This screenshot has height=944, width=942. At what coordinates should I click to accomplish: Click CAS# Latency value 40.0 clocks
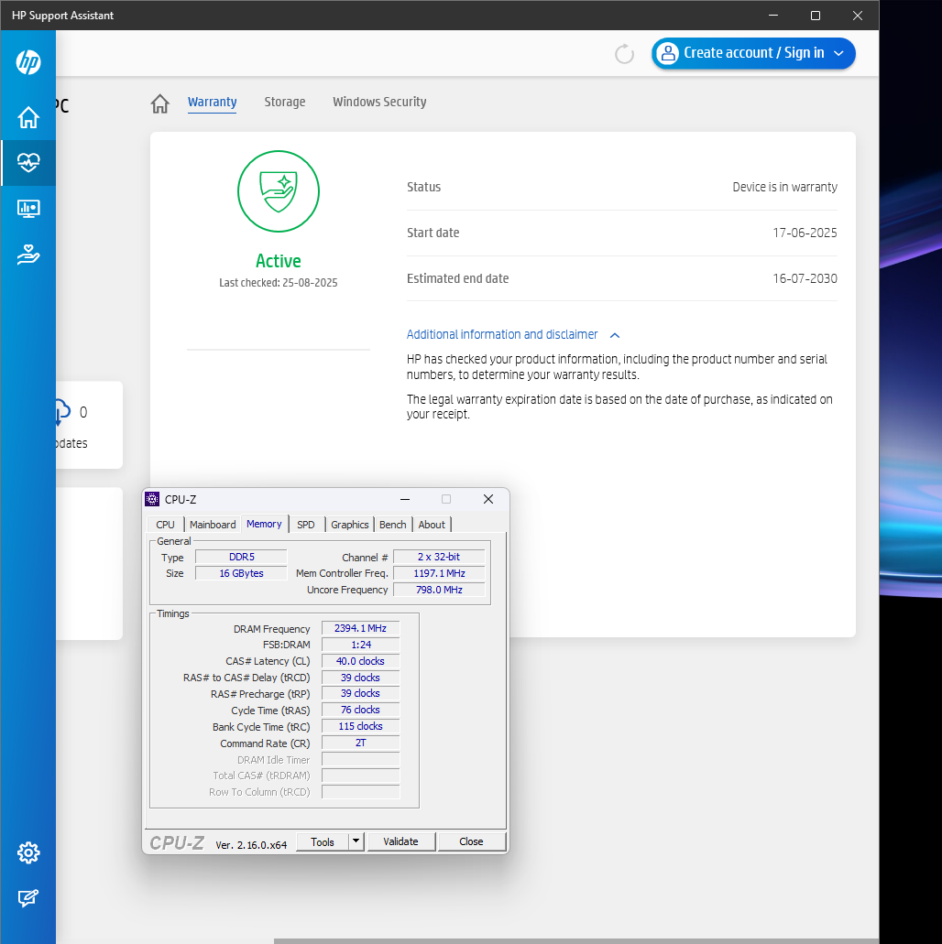tap(360, 661)
